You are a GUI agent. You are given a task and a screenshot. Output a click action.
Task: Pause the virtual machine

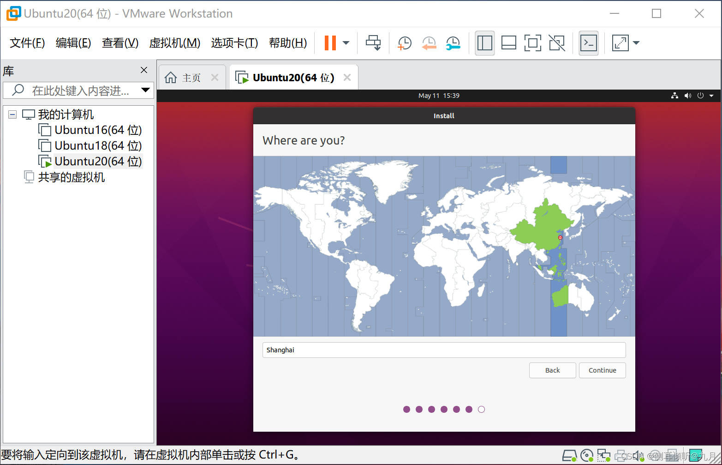point(330,43)
